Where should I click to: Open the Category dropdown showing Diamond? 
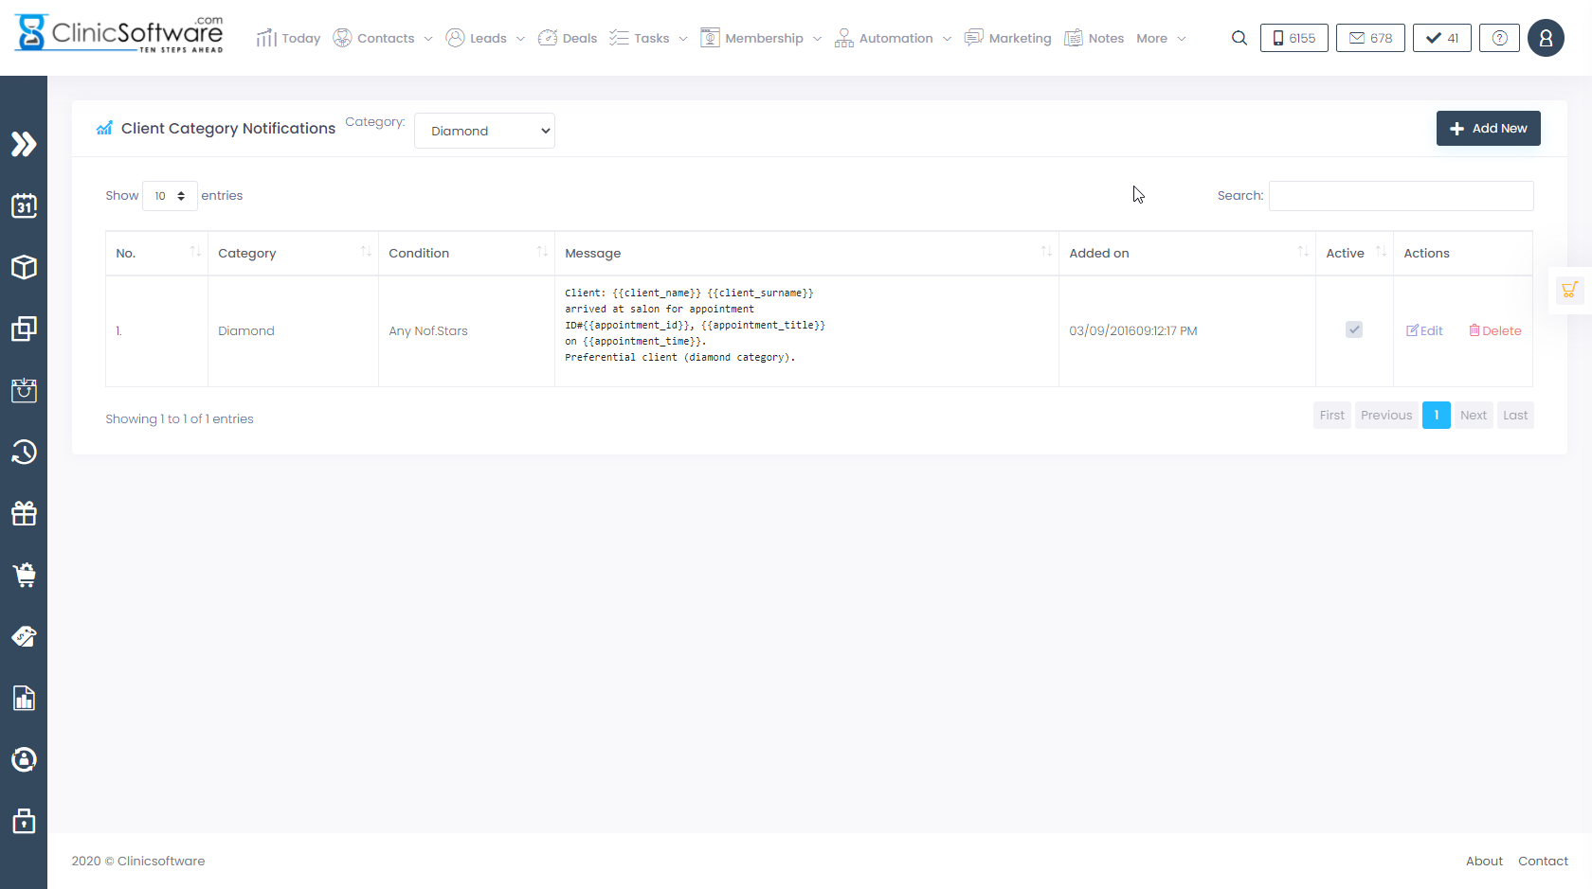(x=484, y=131)
